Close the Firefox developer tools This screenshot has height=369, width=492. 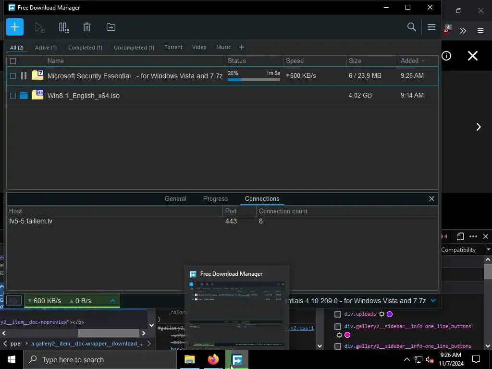(x=485, y=236)
